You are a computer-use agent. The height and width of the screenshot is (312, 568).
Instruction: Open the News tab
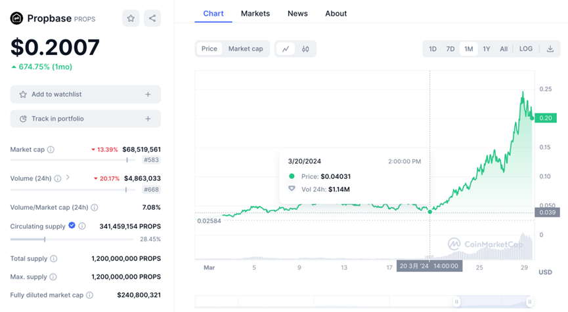297,13
